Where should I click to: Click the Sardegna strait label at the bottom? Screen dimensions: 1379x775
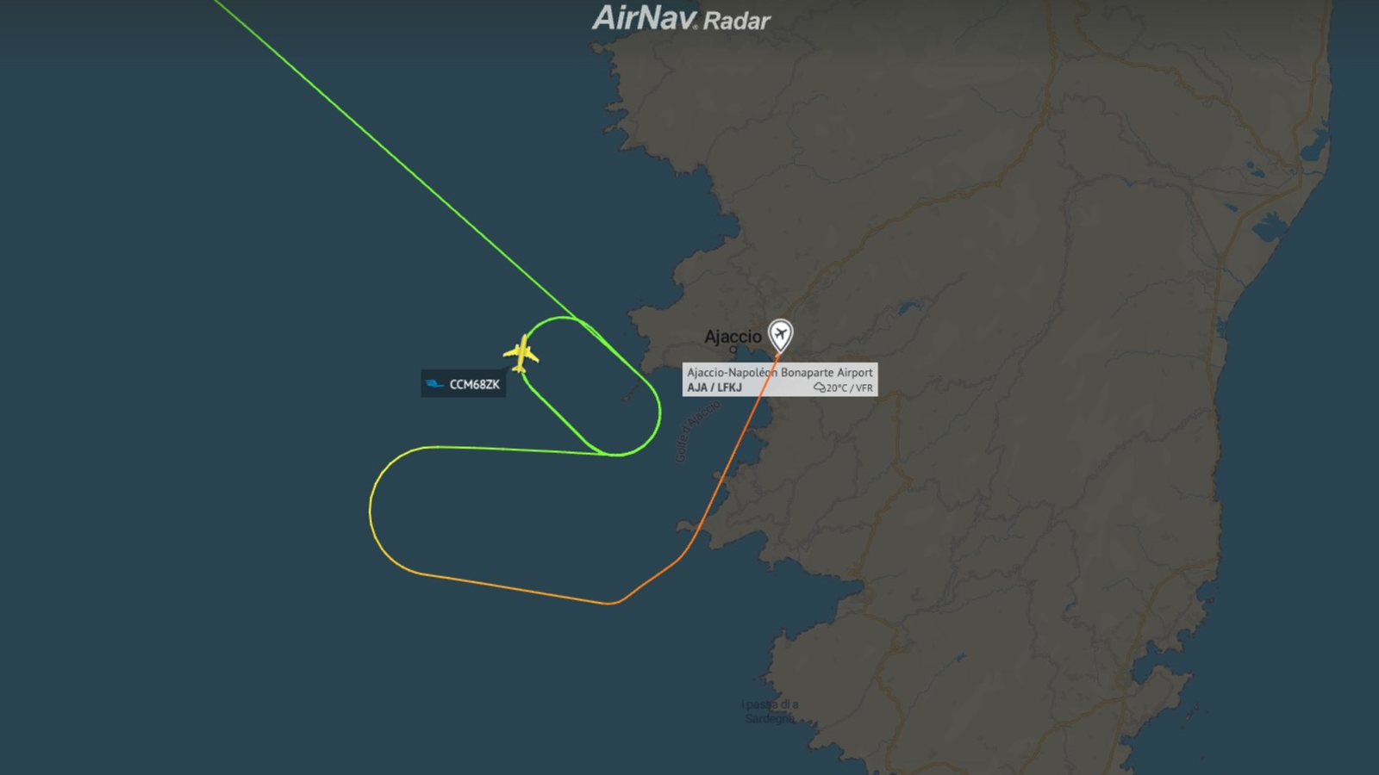tap(770, 711)
